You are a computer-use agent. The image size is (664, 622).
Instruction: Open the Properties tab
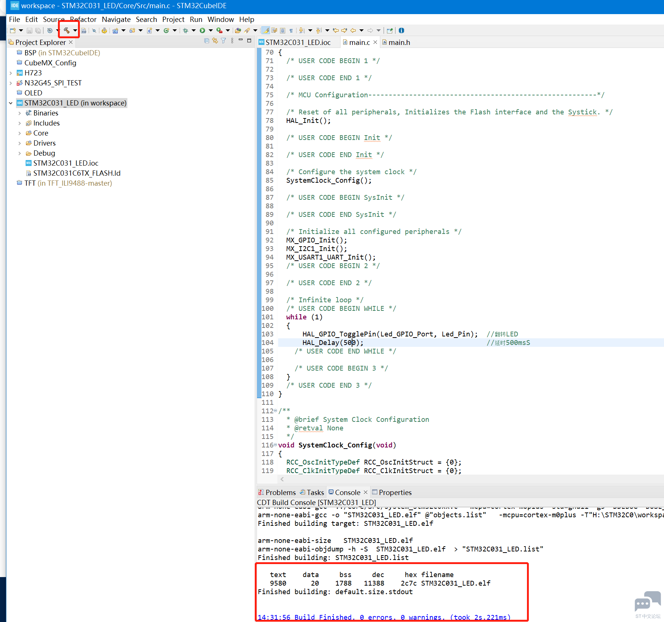point(392,492)
